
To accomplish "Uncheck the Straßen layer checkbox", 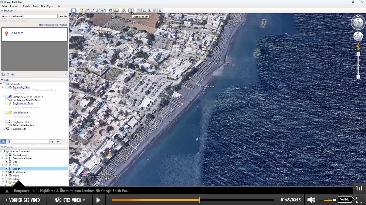I will [x=7, y=169].
